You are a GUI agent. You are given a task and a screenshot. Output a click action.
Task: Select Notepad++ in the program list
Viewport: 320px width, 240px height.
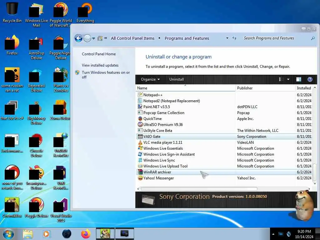point(224,95)
